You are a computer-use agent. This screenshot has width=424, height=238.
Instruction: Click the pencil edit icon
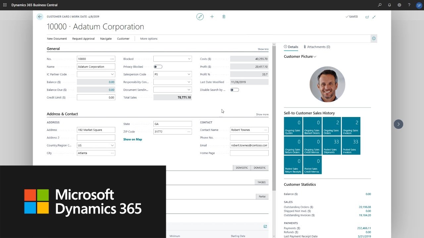(200, 17)
